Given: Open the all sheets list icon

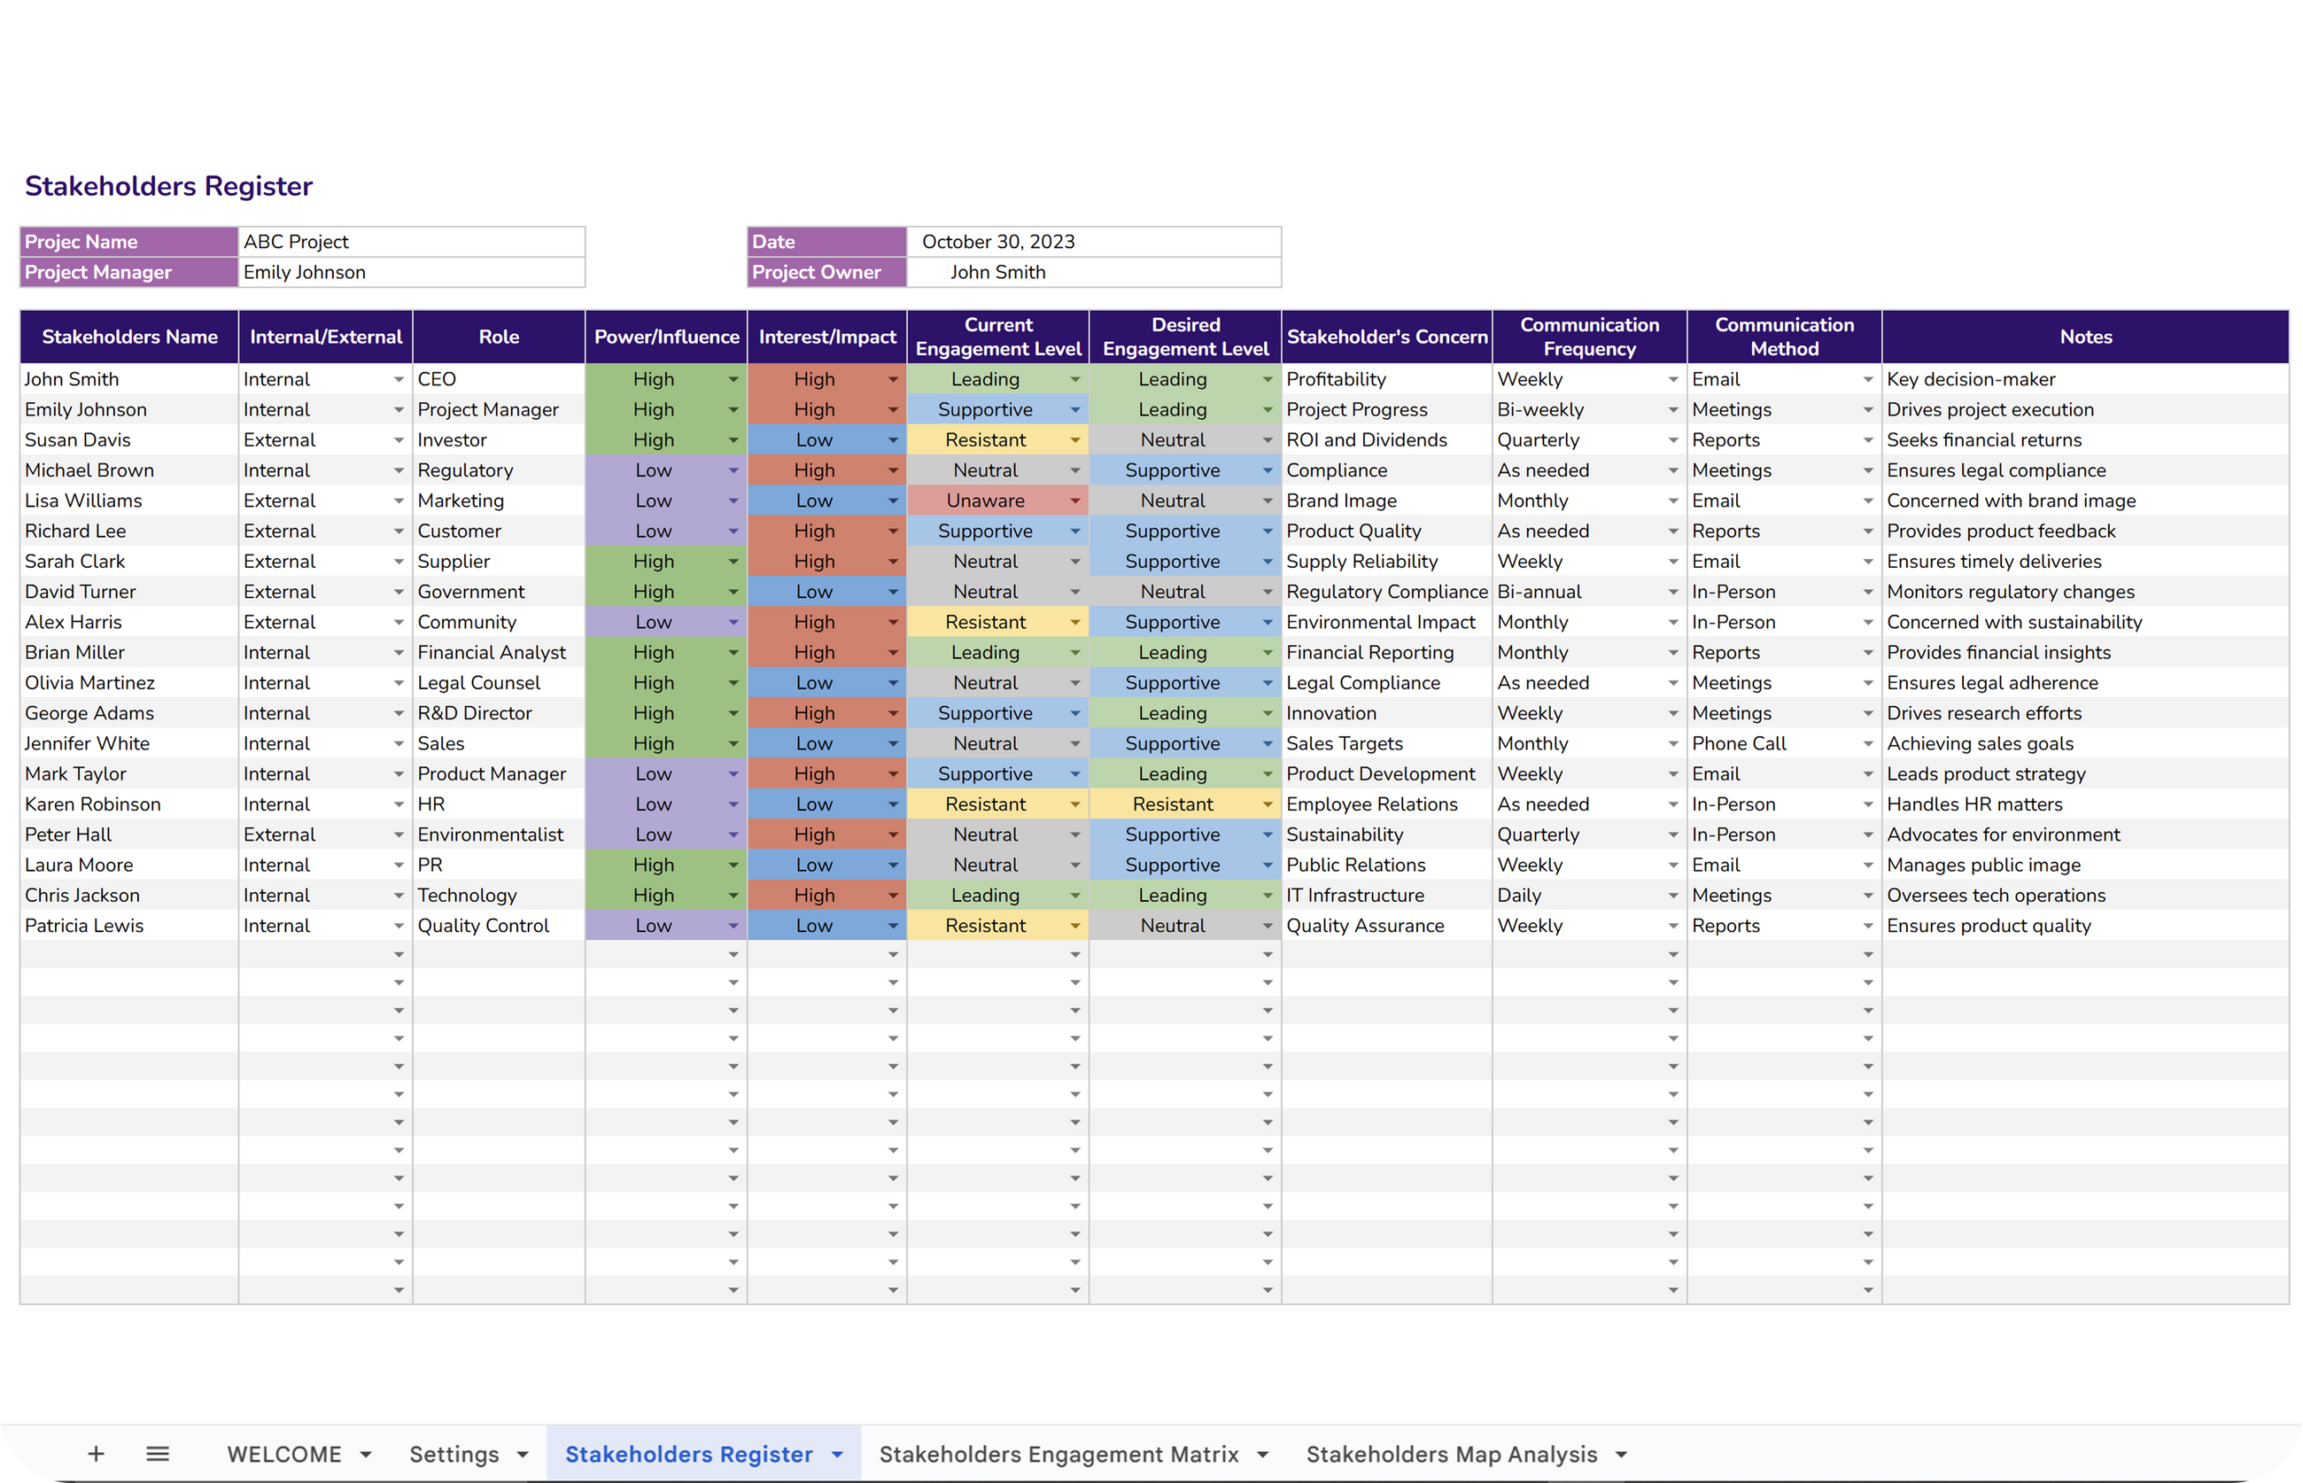Looking at the screenshot, I should 158,1454.
